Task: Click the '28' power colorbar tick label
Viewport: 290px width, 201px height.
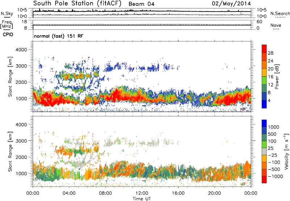Action: [270, 53]
